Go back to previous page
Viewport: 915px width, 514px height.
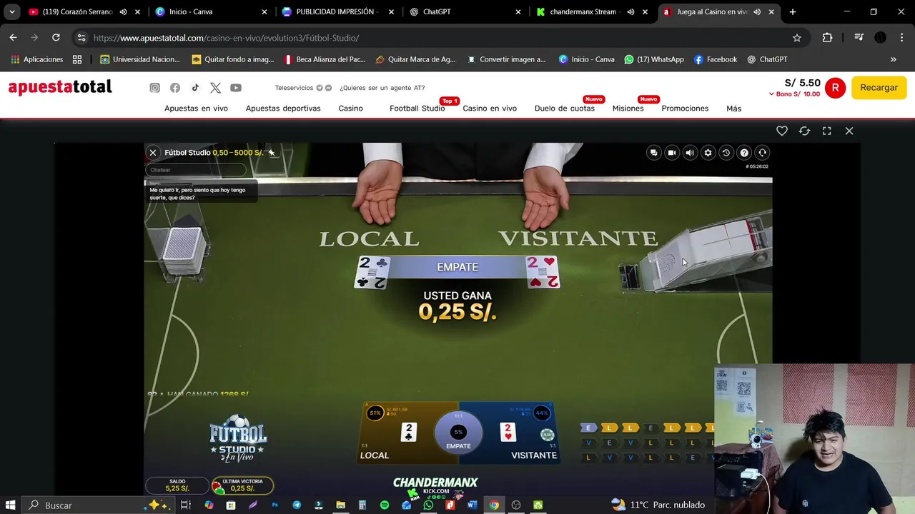tap(13, 38)
